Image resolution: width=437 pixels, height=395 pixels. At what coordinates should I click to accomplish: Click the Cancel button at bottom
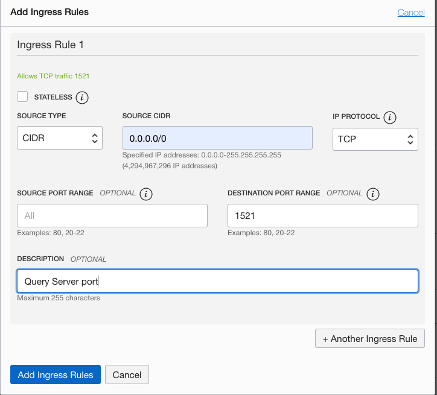(127, 374)
